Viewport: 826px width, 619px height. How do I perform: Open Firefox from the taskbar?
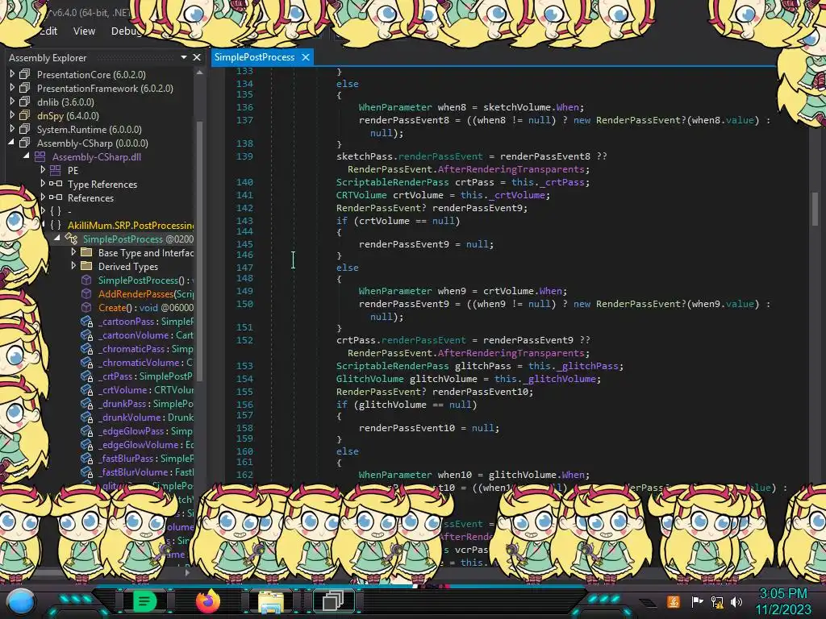[207, 601]
